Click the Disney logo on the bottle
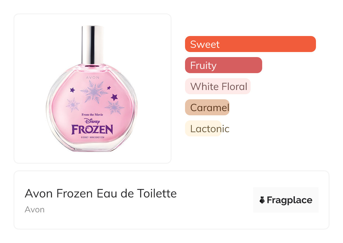Viewport: 343px width, 243px height. tap(92, 121)
